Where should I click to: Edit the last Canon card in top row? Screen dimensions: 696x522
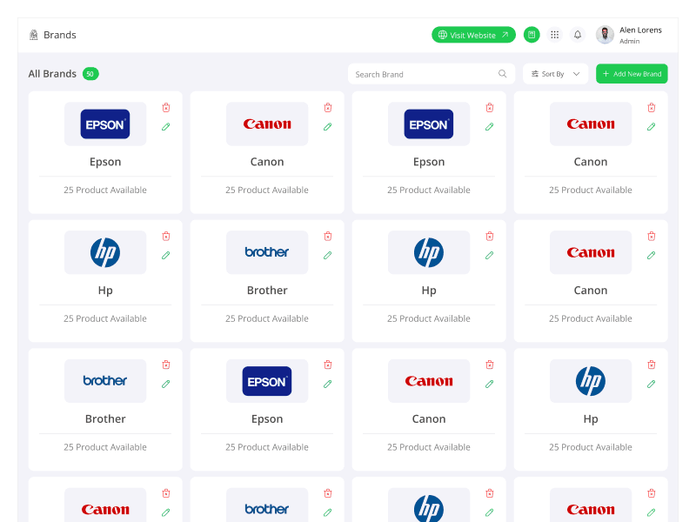651,127
